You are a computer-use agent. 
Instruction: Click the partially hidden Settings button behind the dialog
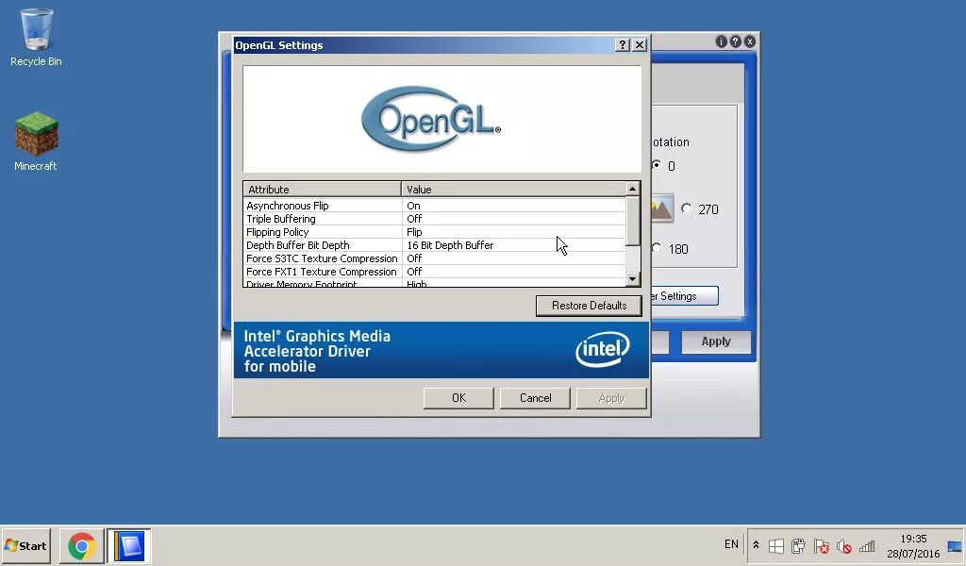point(685,295)
